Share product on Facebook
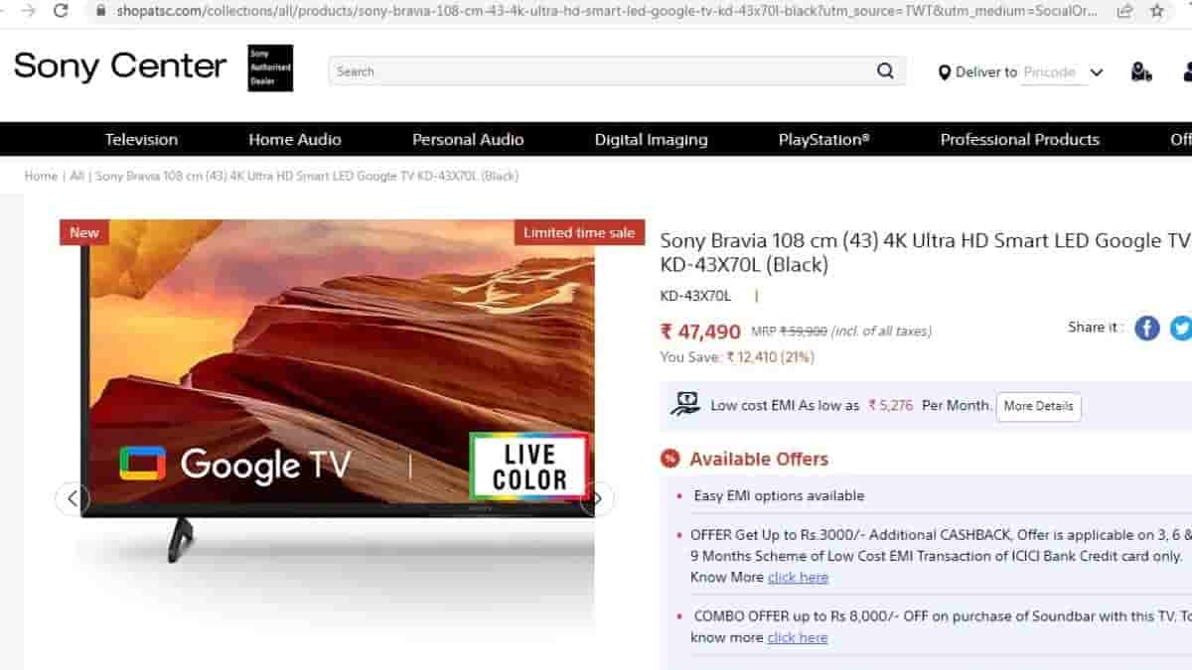1192x670 pixels. tap(1147, 329)
